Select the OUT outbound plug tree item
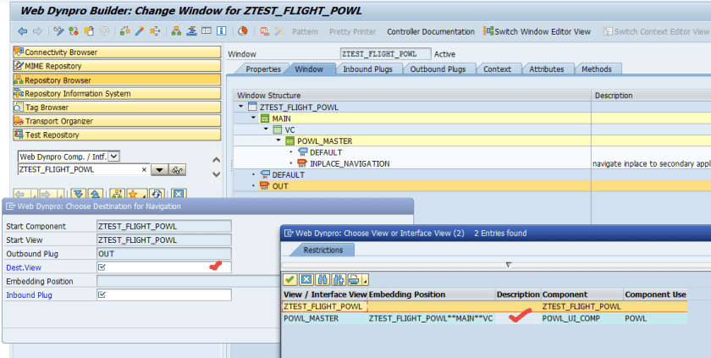The image size is (711, 358). (280, 186)
